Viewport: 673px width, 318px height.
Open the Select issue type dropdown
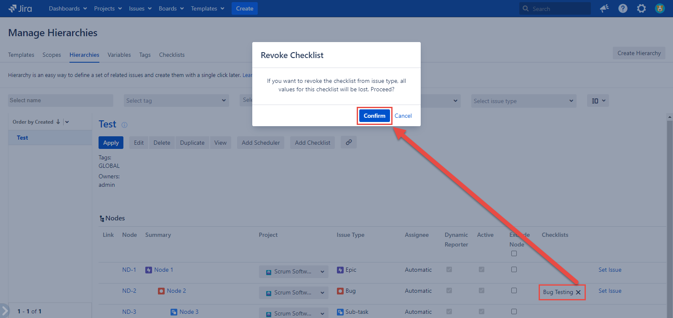(x=523, y=101)
